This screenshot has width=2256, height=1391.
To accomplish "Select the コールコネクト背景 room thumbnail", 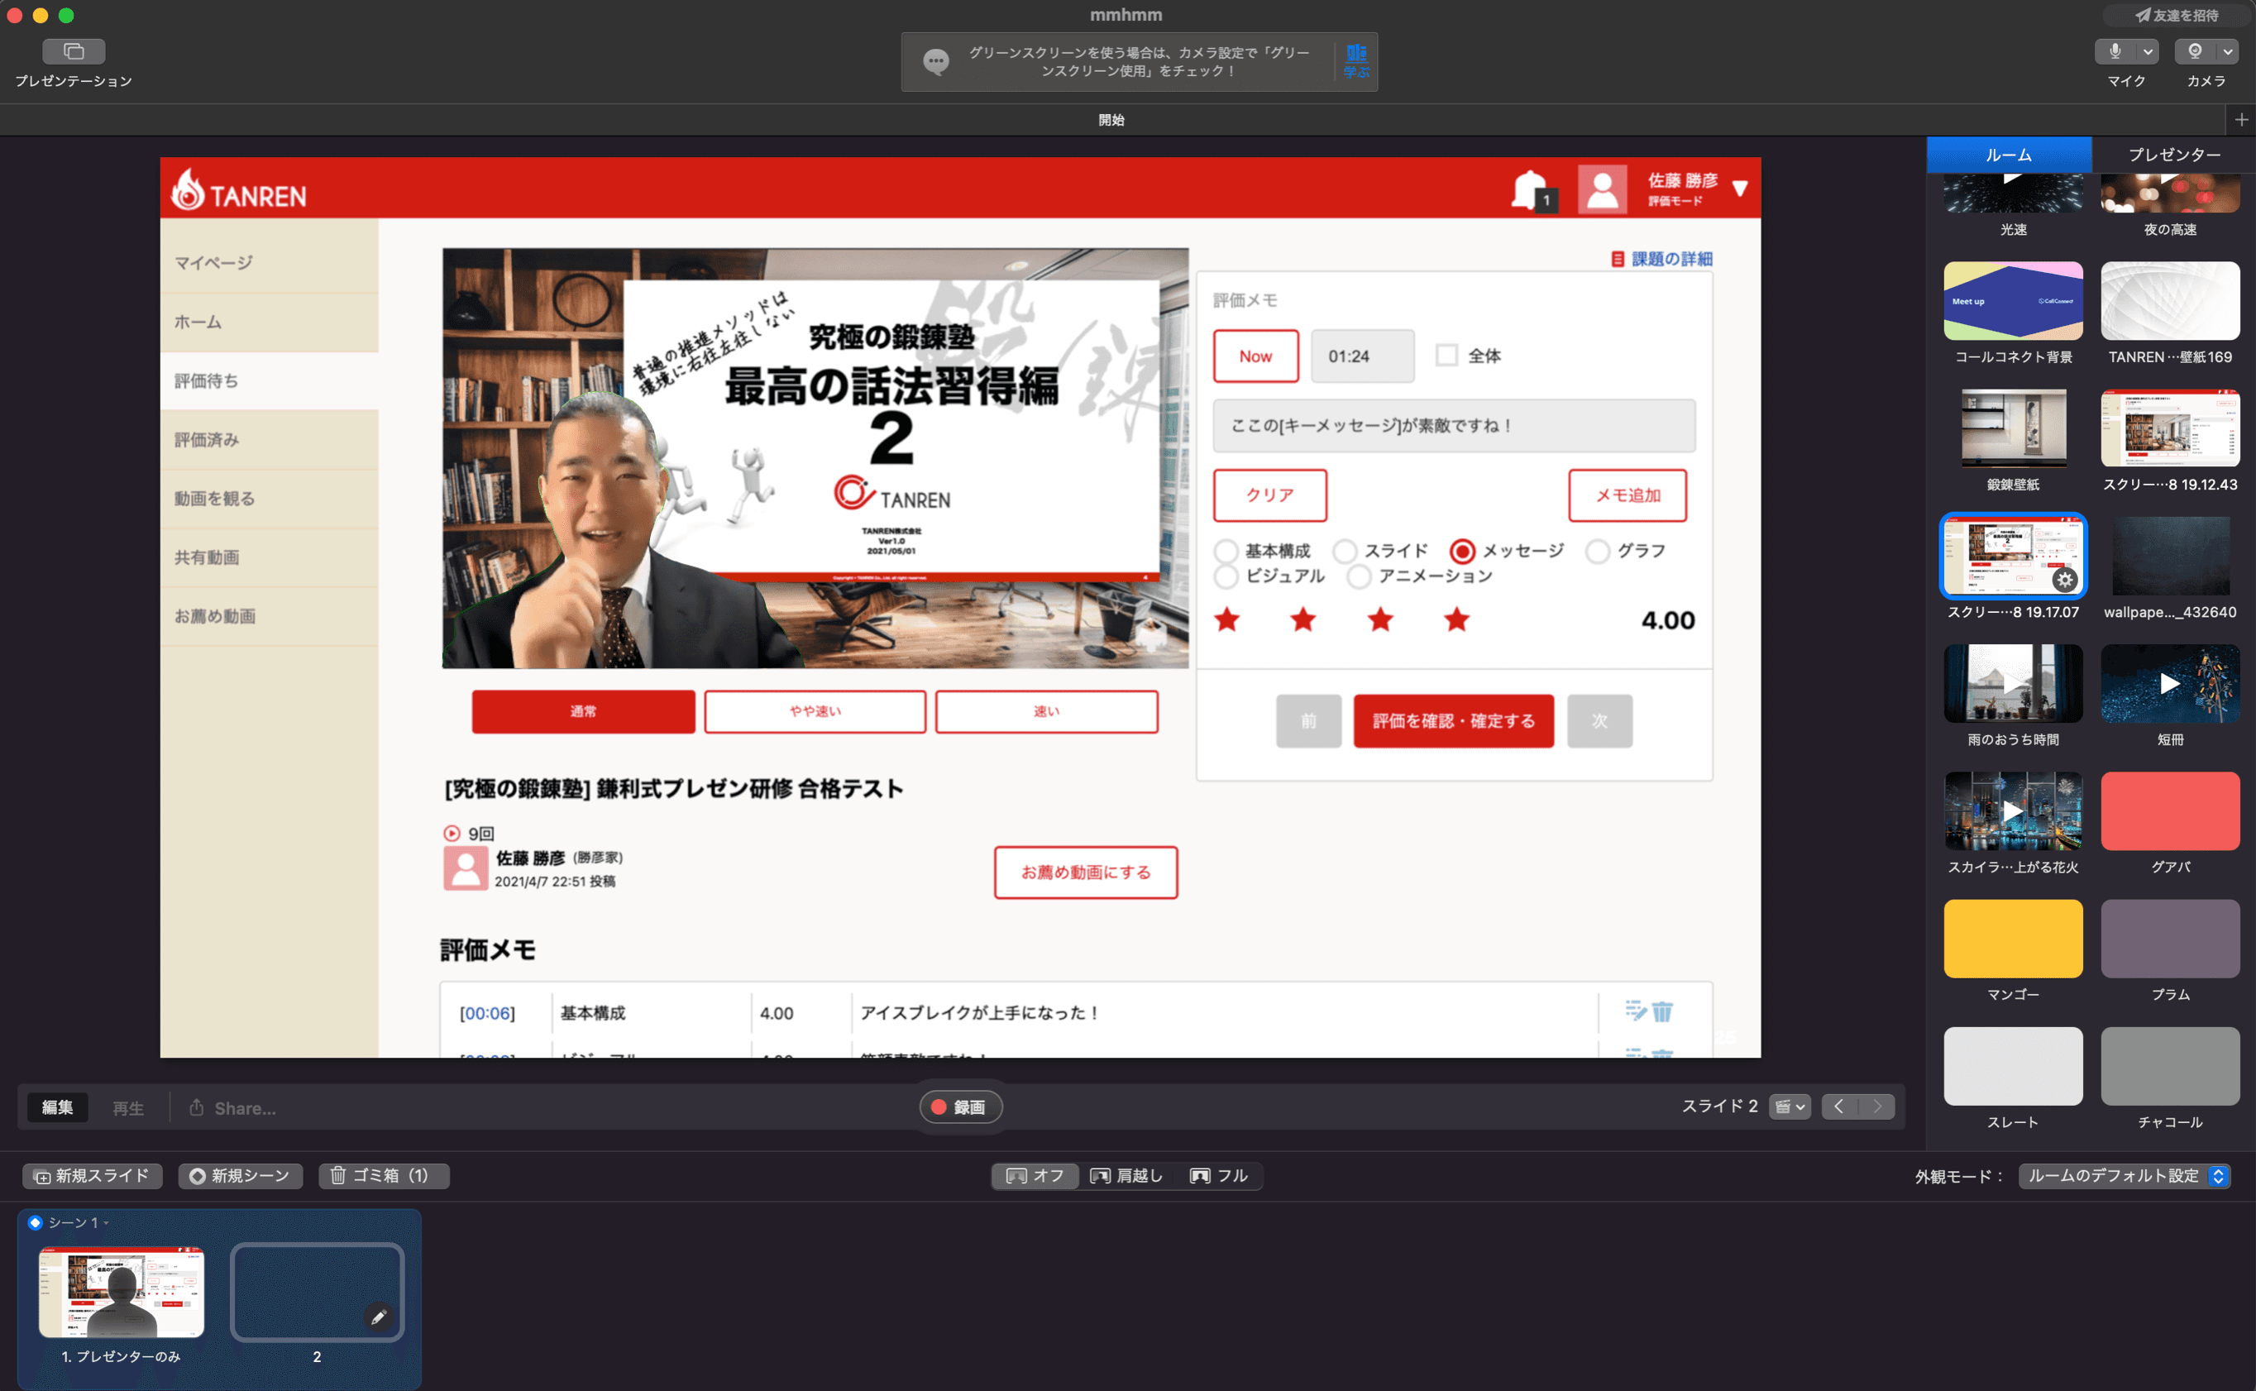I will [2013, 301].
